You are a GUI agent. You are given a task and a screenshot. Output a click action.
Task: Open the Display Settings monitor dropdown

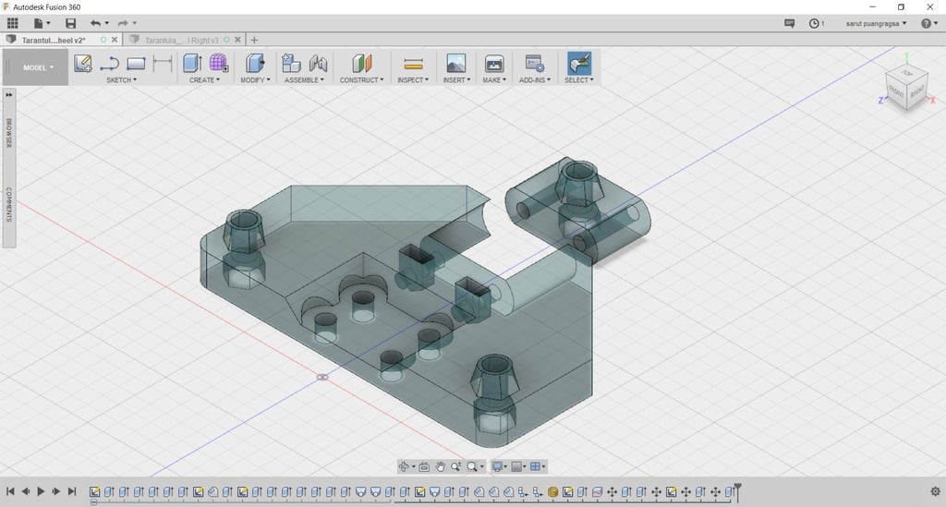tap(500, 466)
